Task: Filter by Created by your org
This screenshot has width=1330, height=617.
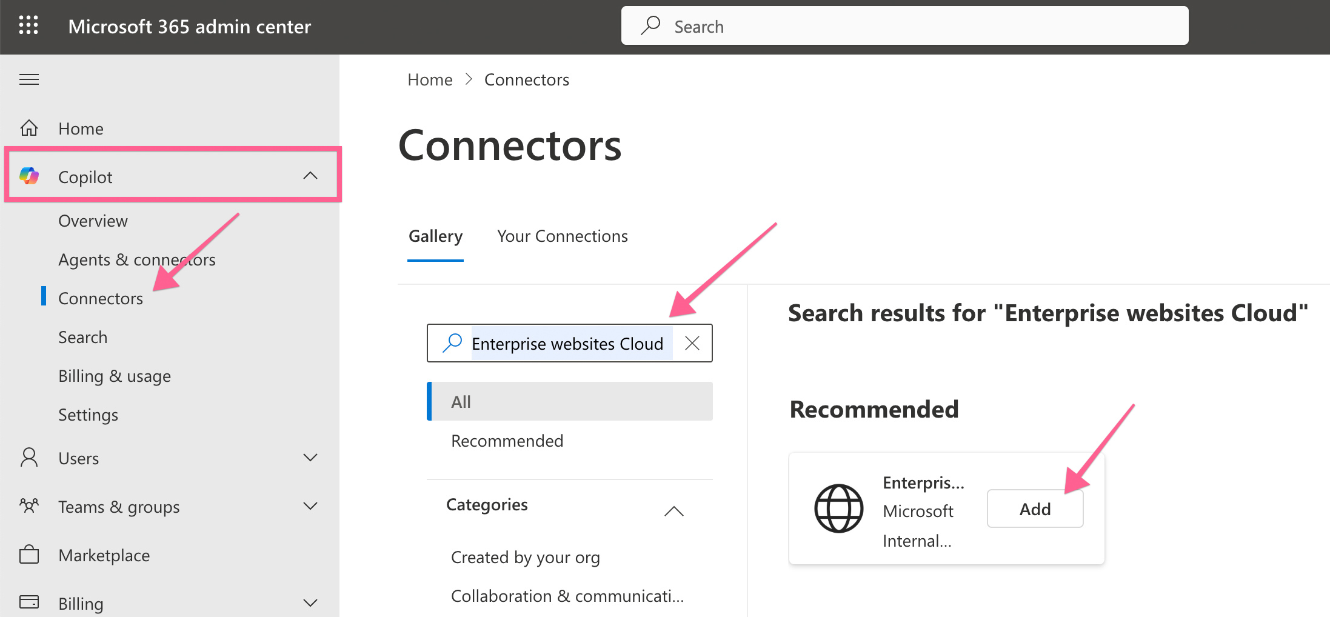Action: click(x=526, y=557)
